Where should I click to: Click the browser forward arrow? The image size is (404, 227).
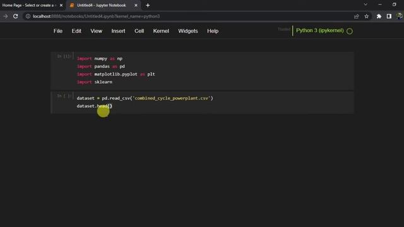pyautogui.click(x=6, y=16)
